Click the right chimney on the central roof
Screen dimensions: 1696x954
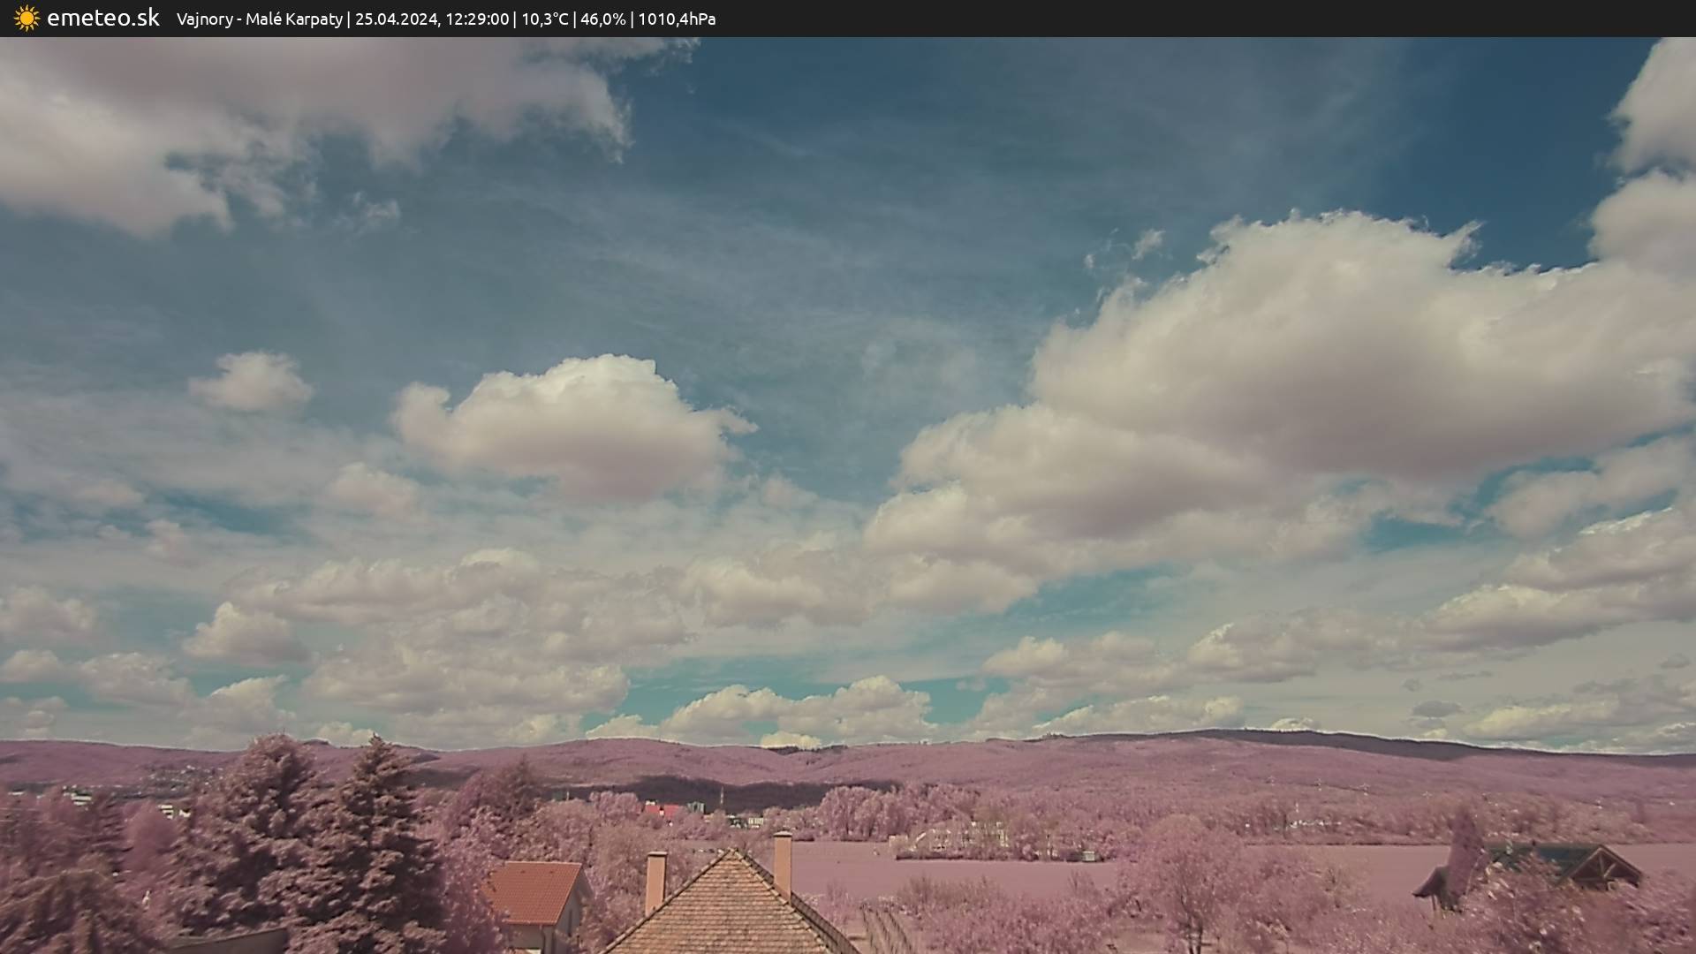[782, 862]
